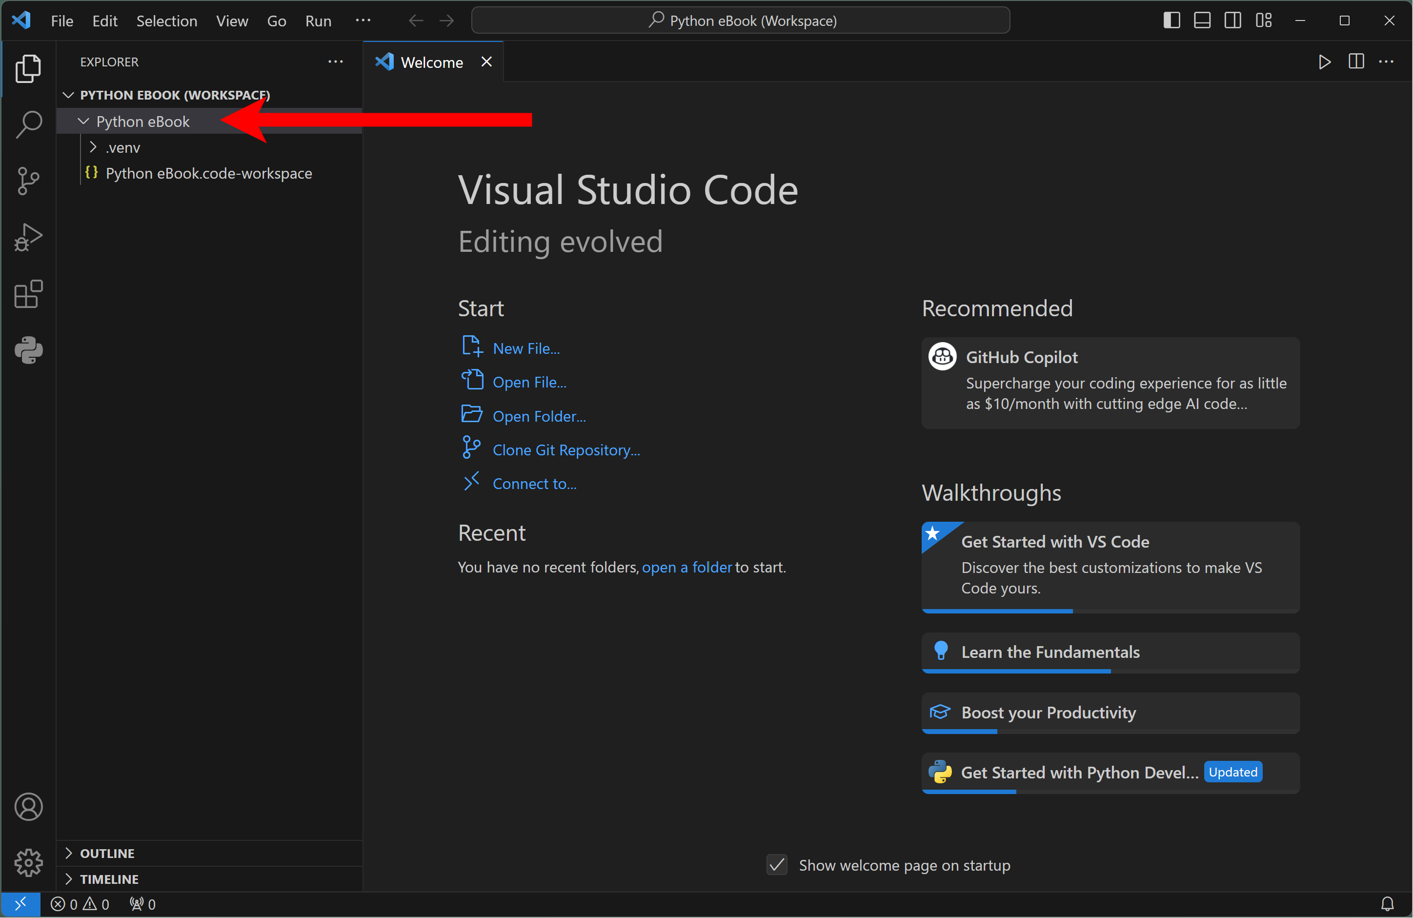
Task: Toggle the bottom Panel
Action: tap(1202, 21)
